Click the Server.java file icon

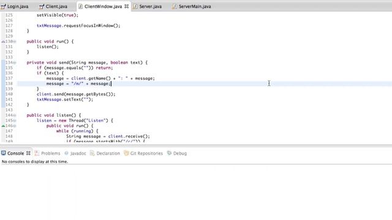135,7
